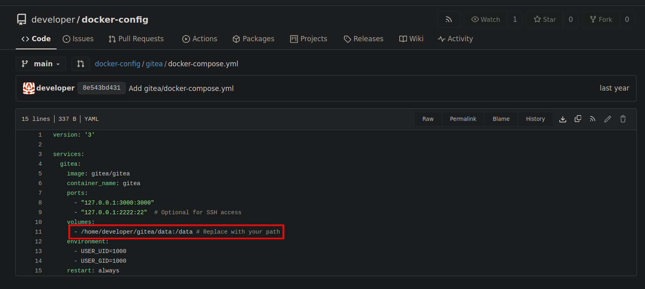
Task: Switch to the Code tab
Action: click(36, 39)
